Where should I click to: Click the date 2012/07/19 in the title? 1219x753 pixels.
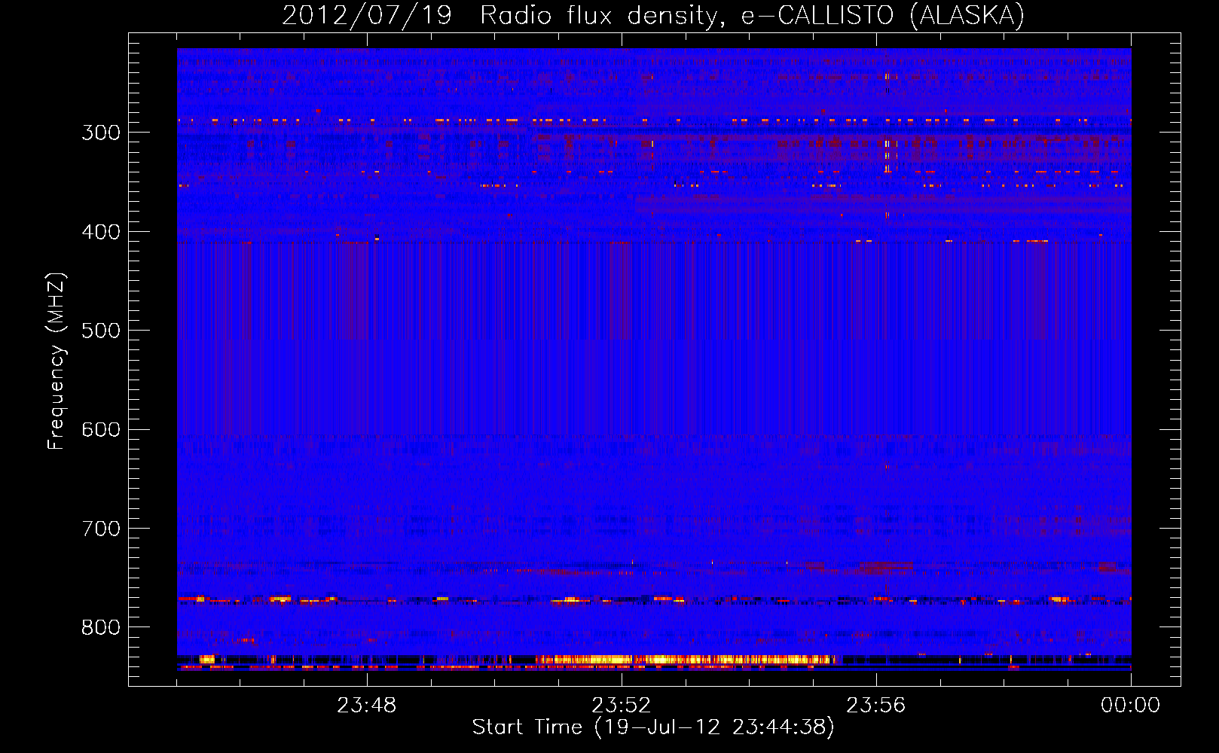367,15
